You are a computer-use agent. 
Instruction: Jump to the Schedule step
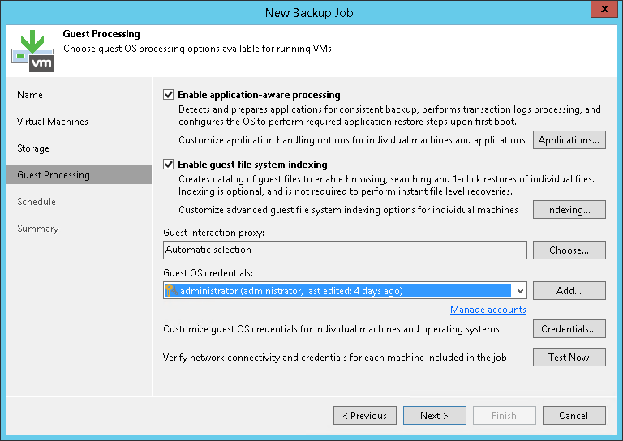tap(37, 202)
